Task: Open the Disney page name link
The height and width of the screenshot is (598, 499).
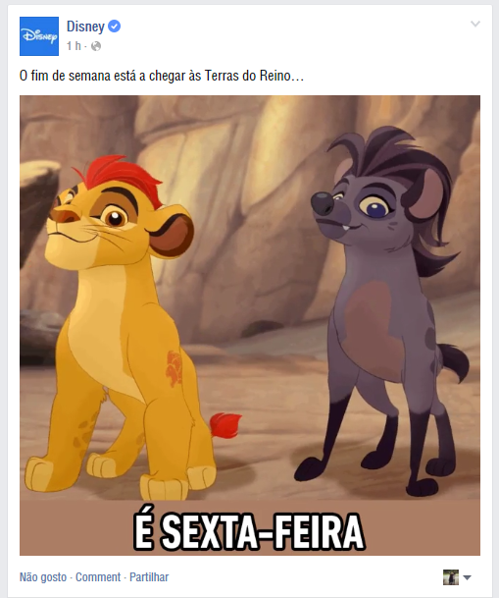Action: pos(85,27)
